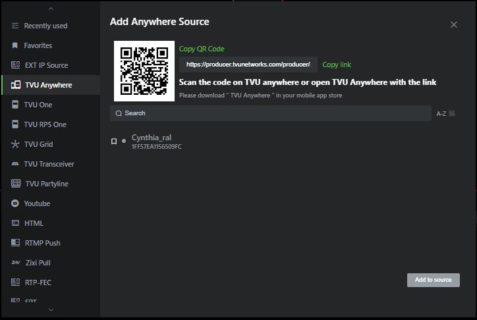
Task: Choose TVU Transceiver in the sidebar
Action: tap(51, 164)
